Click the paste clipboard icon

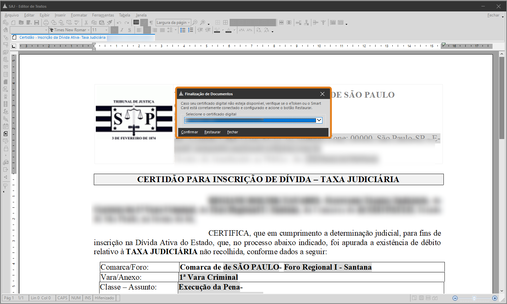click(x=102, y=23)
